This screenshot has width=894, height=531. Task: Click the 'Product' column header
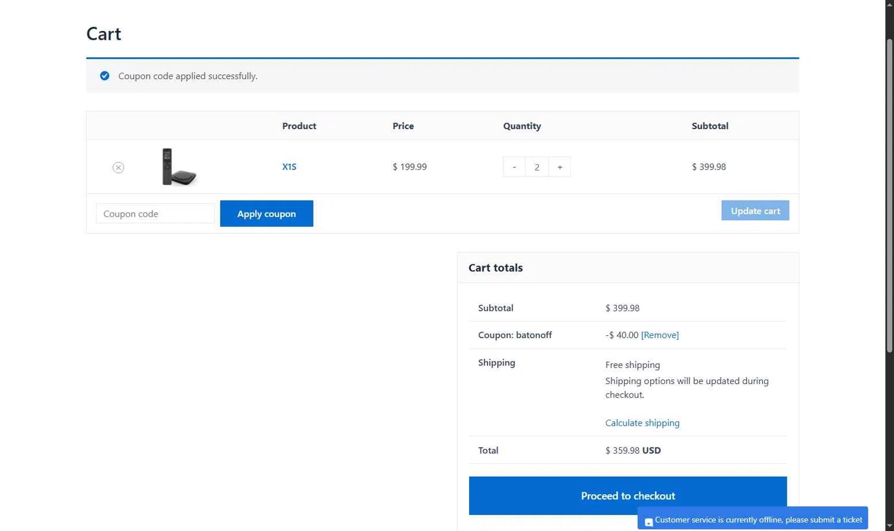pyautogui.click(x=299, y=126)
